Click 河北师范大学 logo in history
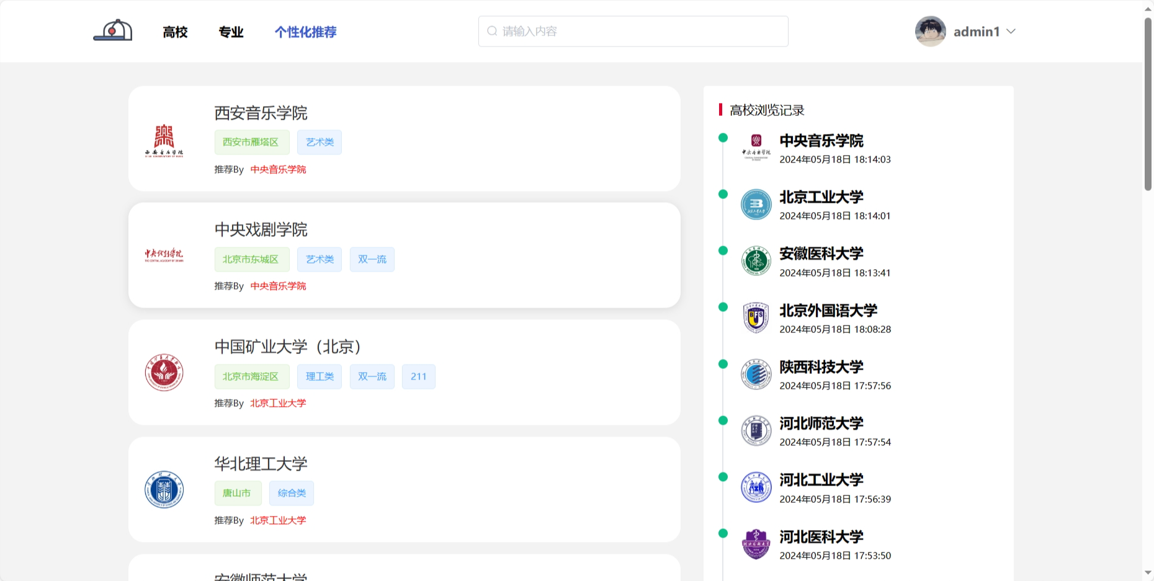 click(x=756, y=430)
